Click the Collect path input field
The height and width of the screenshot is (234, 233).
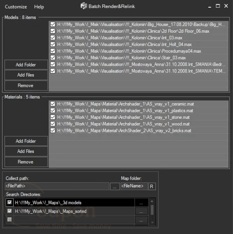pos(57,186)
